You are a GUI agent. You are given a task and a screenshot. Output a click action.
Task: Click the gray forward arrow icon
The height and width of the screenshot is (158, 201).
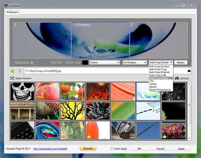point(20,71)
